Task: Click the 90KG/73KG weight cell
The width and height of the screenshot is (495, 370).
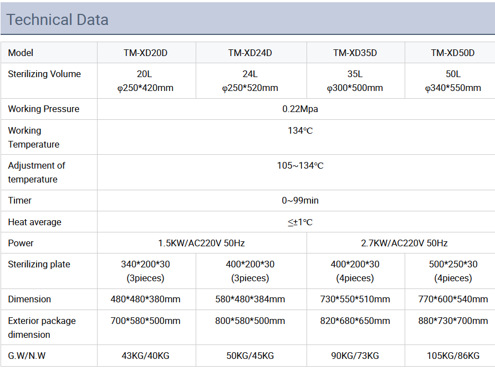Action: point(355,356)
